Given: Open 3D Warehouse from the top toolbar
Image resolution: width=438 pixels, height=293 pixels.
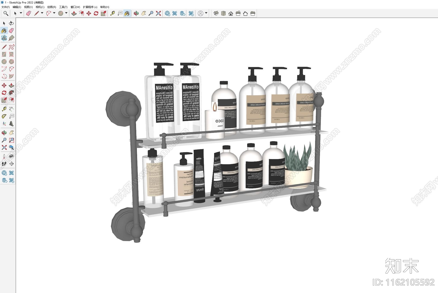Looking at the screenshot, I should (167, 13).
